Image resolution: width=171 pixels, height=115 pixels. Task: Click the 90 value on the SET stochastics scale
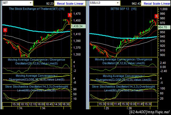pyautogui.click(x=75, y=89)
